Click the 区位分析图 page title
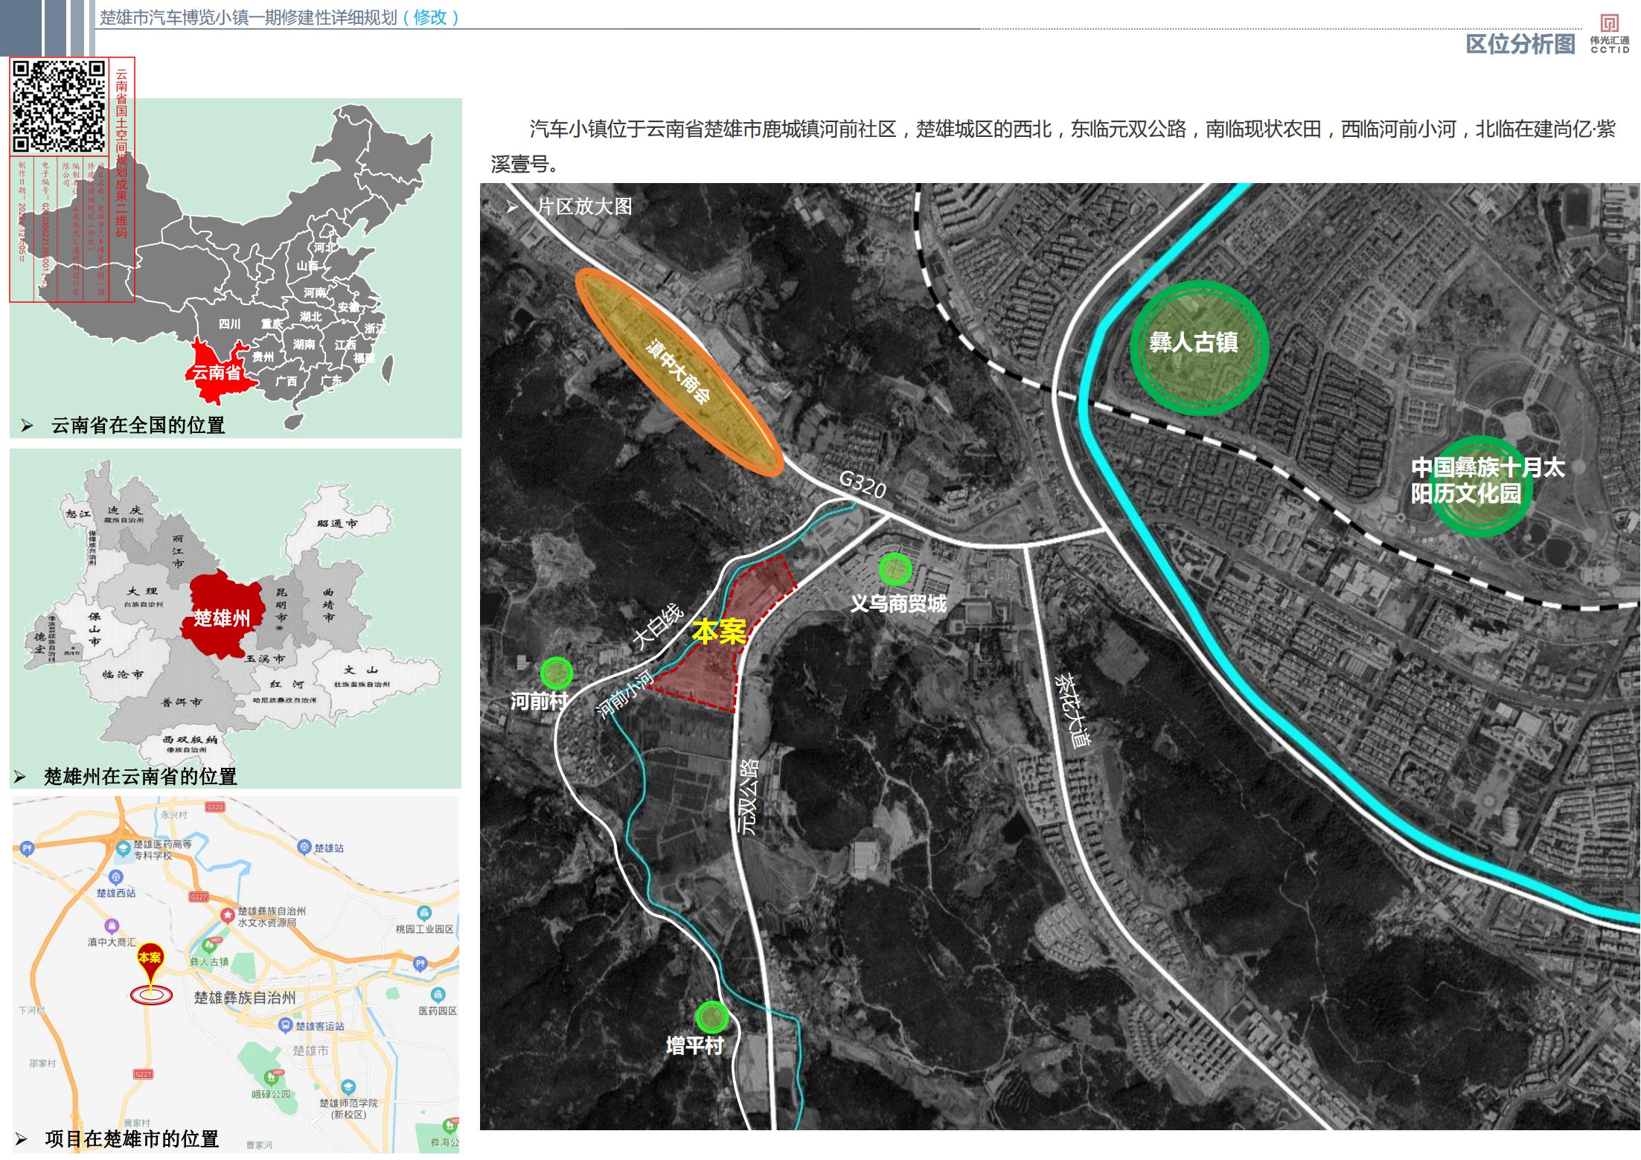The image size is (1641, 1160). click(1520, 44)
